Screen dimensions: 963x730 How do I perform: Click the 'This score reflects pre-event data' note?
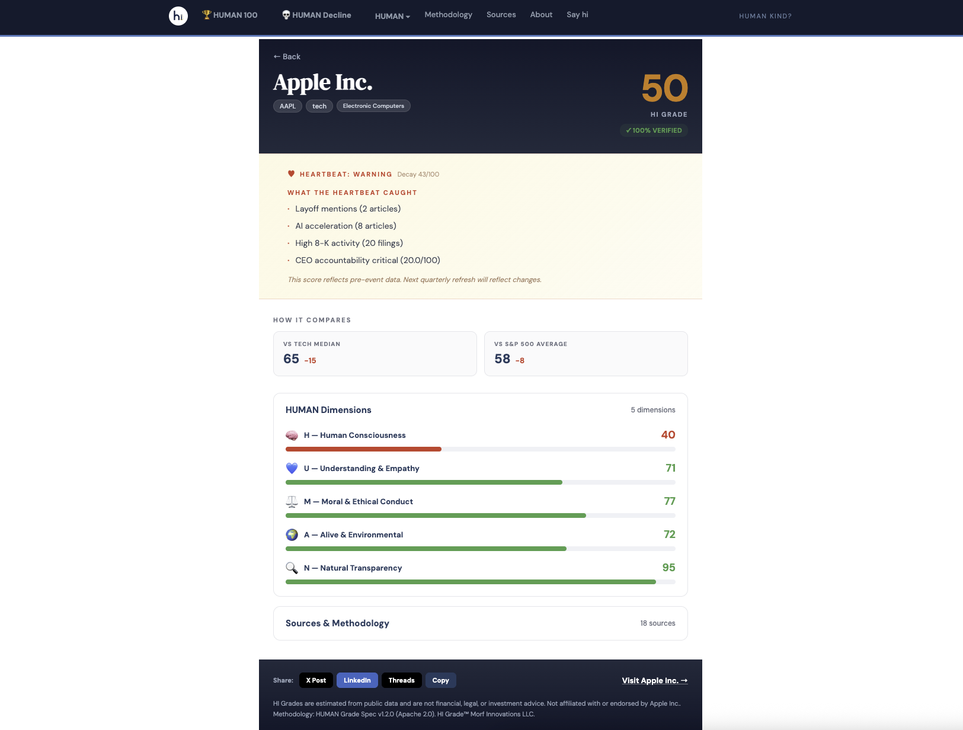pyautogui.click(x=415, y=280)
